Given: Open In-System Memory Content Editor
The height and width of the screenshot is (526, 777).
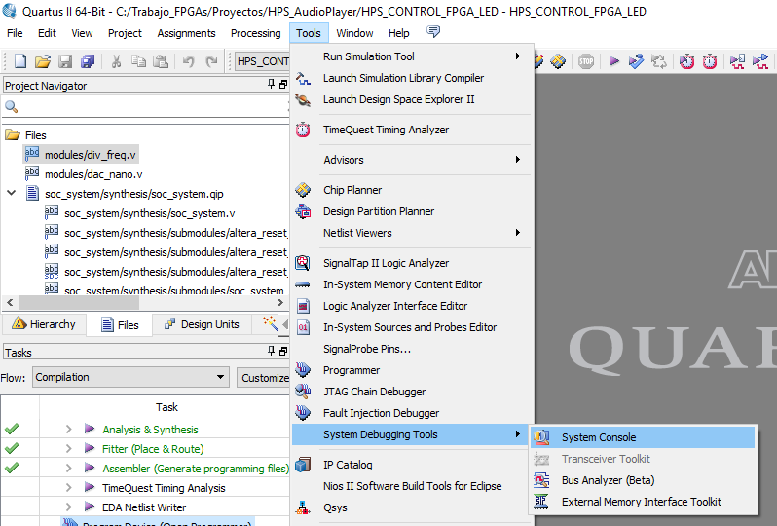Looking at the screenshot, I should click(412, 284).
